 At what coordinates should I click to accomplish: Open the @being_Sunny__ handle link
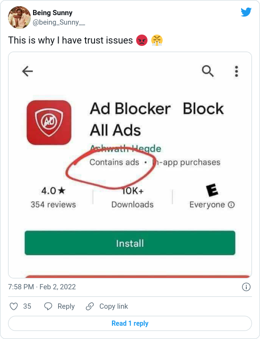(59, 22)
